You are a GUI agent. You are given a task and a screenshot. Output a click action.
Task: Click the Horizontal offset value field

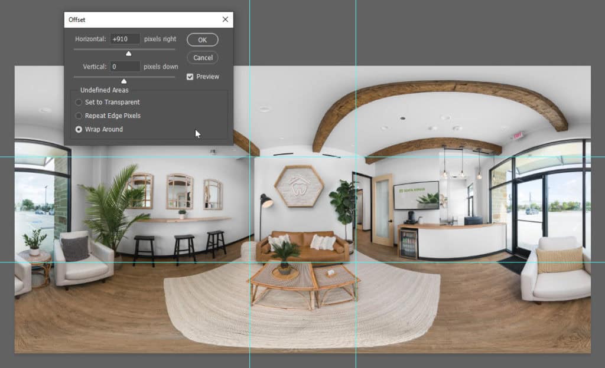125,39
